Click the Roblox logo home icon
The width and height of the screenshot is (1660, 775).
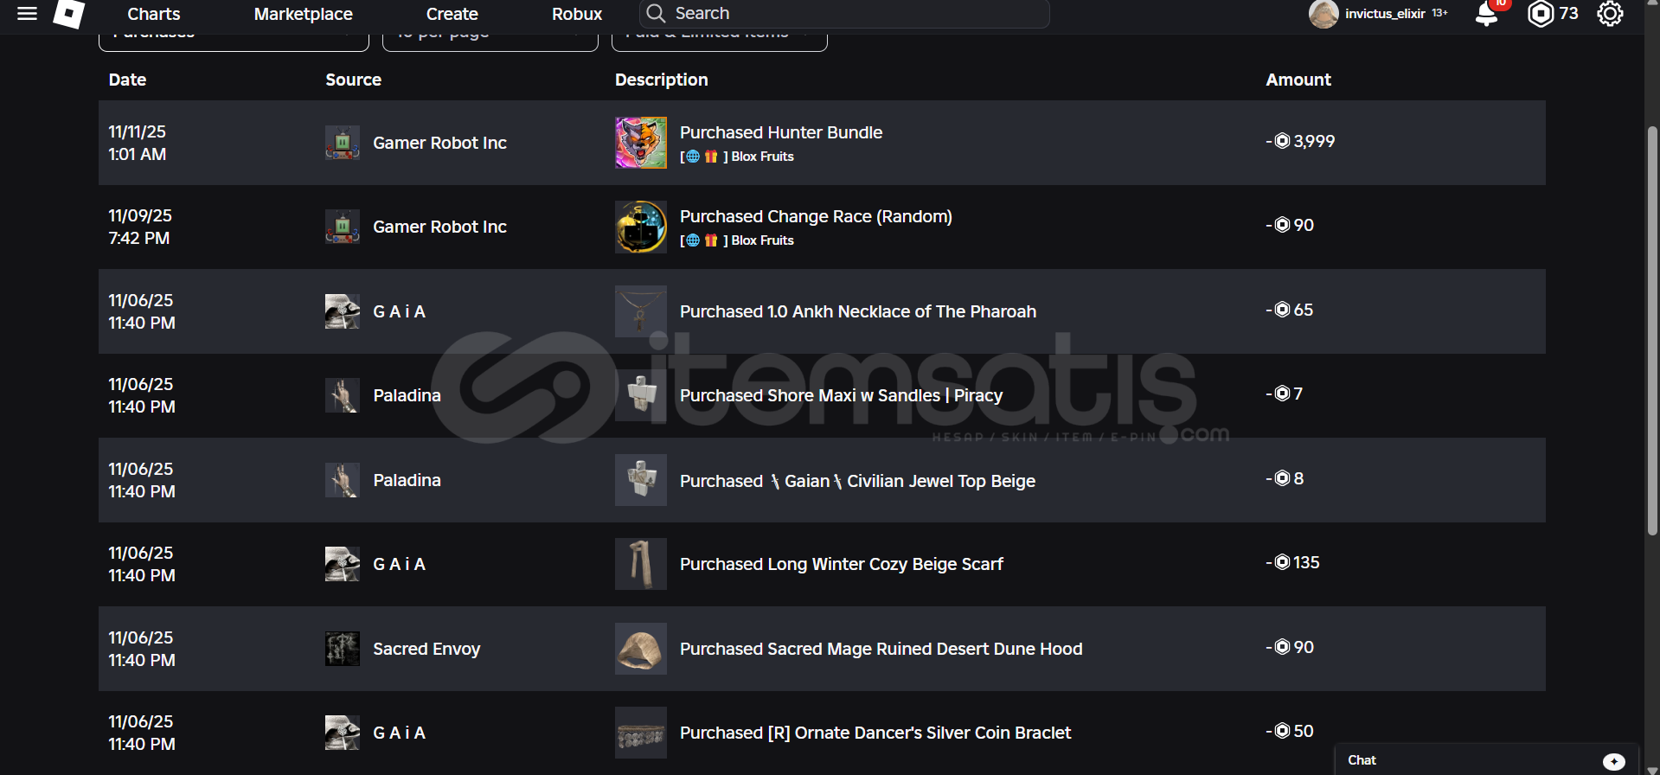pyautogui.click(x=69, y=13)
